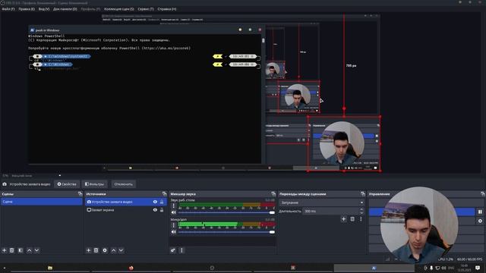This screenshot has height=273, width=486.
Task: Open the Правка menu
Action: pyautogui.click(x=27, y=9)
